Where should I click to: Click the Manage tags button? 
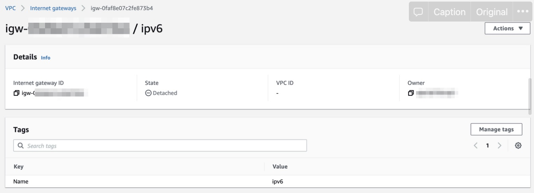pyautogui.click(x=496, y=129)
